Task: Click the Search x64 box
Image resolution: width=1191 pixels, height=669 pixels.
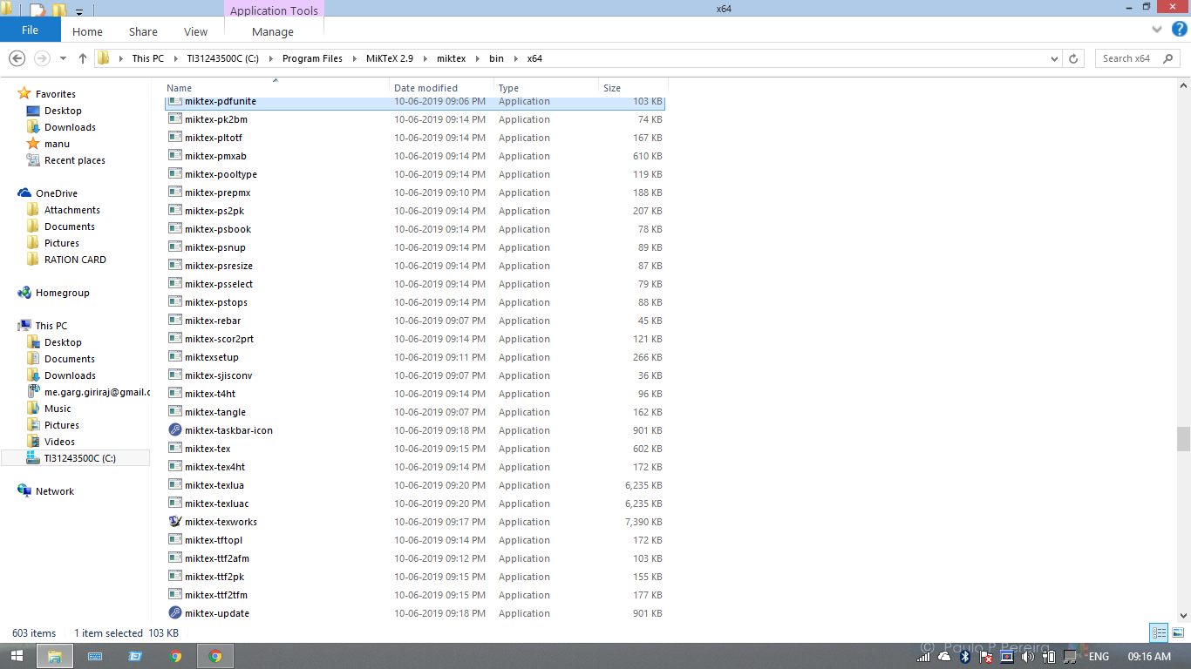Action: [1136, 58]
